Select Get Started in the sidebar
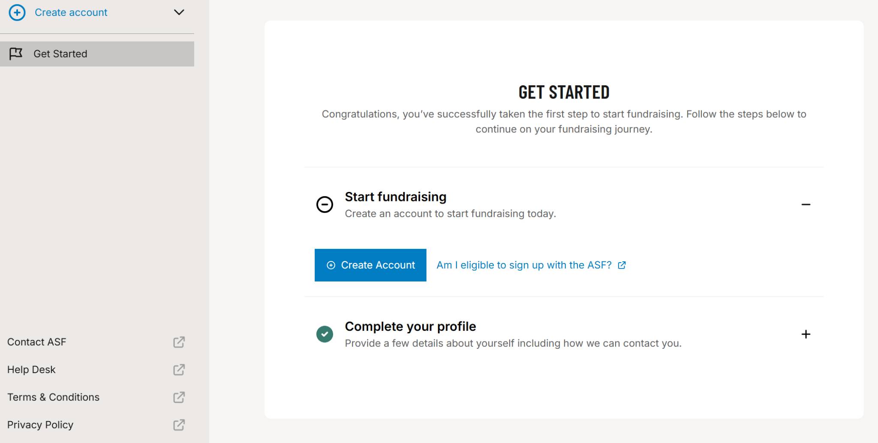 [97, 54]
